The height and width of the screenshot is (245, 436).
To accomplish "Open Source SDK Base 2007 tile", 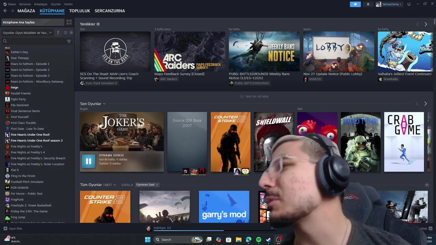I will [187, 142].
